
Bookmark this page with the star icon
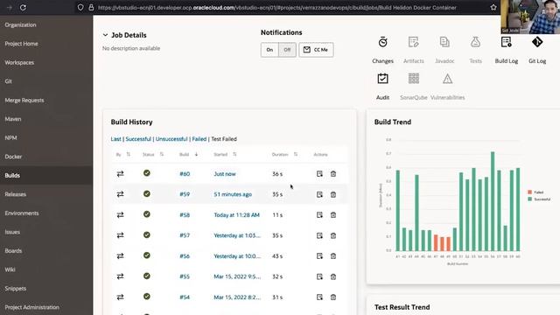click(493, 8)
